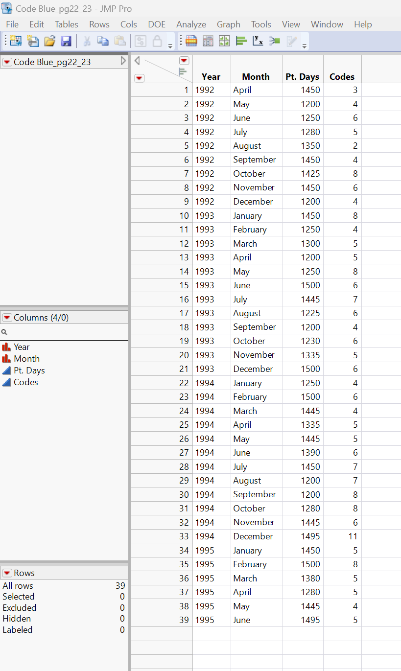Screen dimensions: 401x671
Task: Cut the selection using the scissors icon
Action: pyautogui.click(x=86, y=41)
